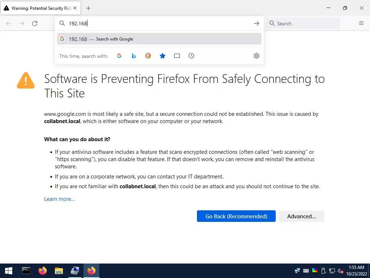The image size is (370, 278).
Task: Open Firefox application hamburger menu
Action: (x=361, y=24)
